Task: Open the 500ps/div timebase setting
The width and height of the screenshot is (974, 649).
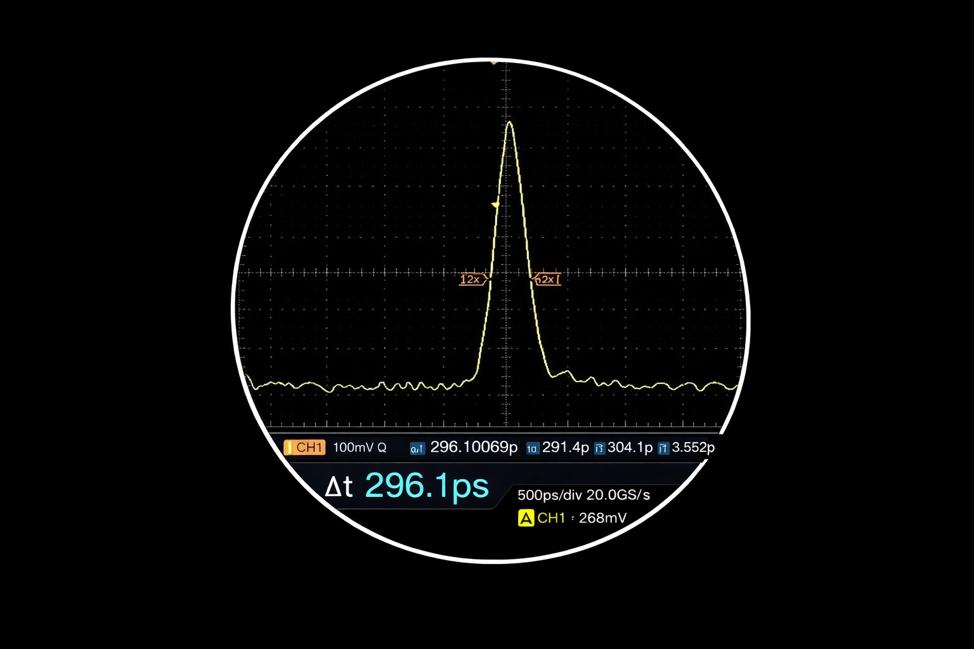Action: (x=549, y=495)
